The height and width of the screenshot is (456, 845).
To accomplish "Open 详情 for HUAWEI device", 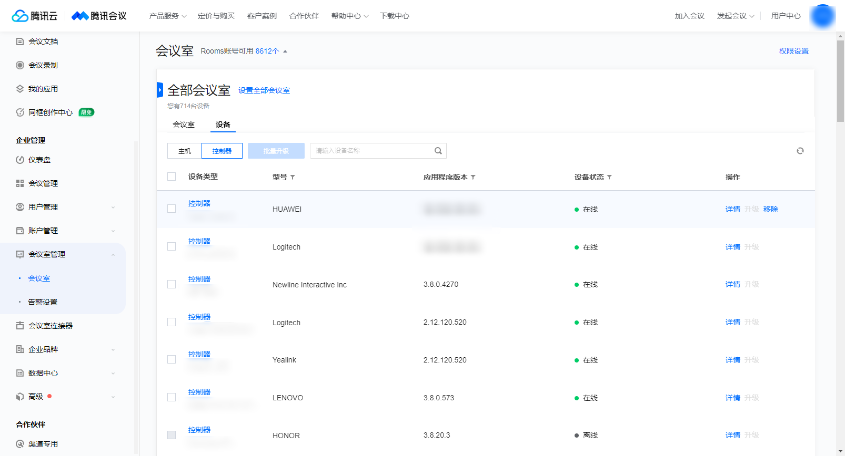I will click(x=733, y=209).
